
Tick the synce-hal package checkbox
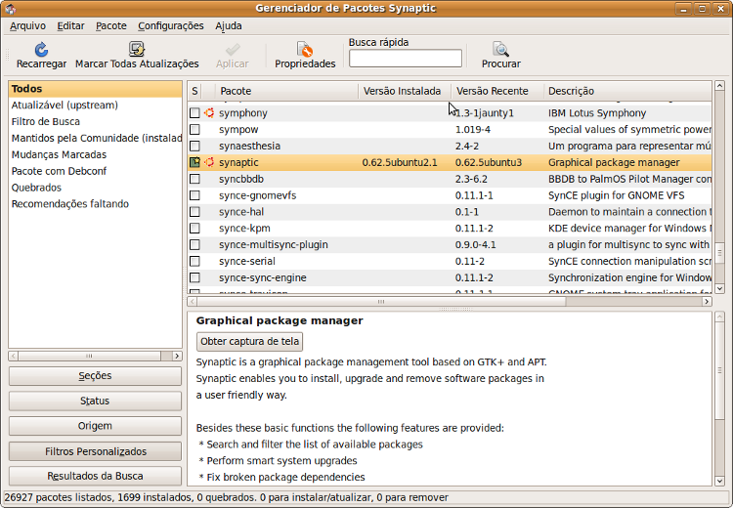pyautogui.click(x=194, y=212)
